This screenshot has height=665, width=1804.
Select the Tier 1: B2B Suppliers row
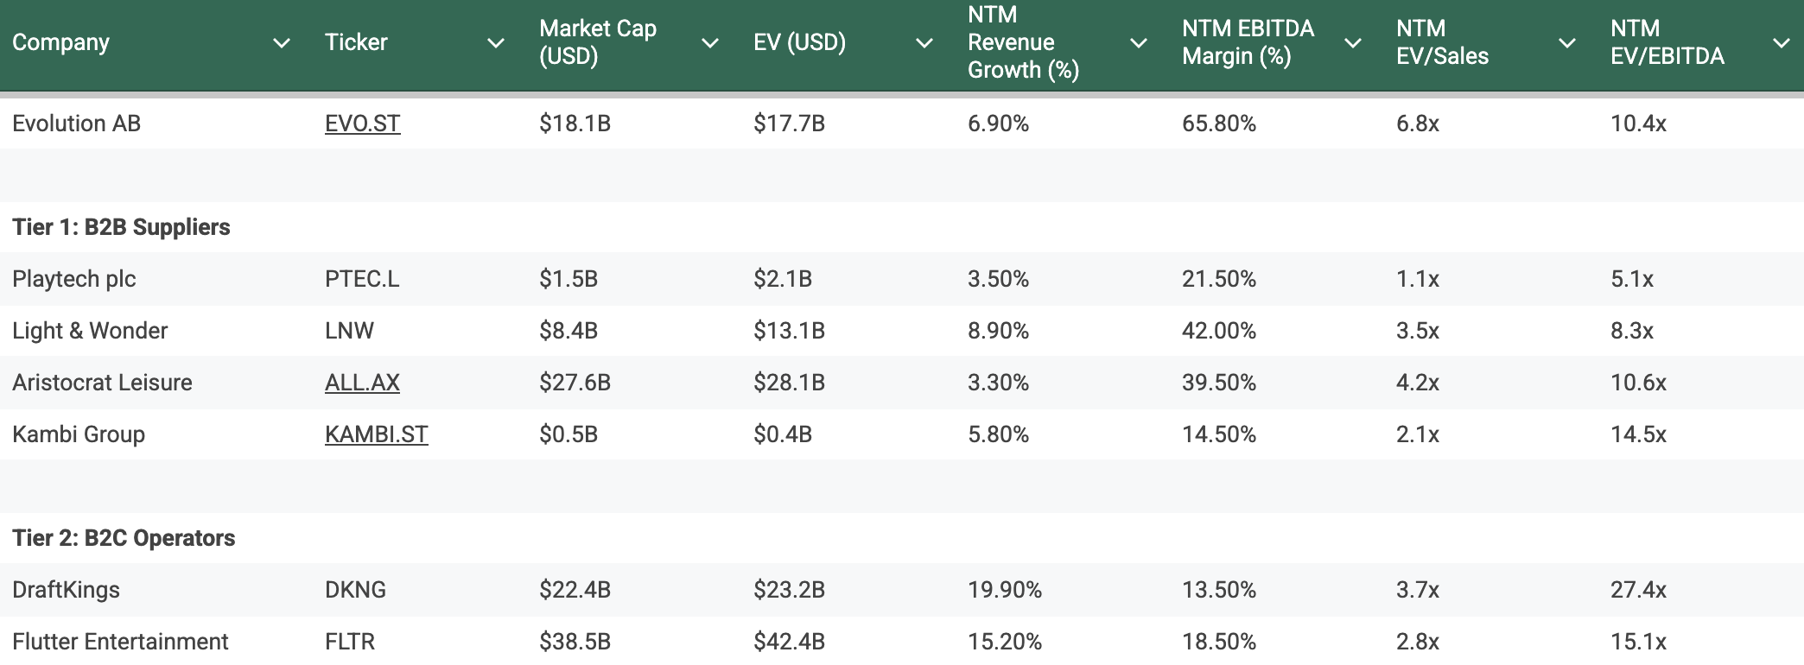pos(121,227)
